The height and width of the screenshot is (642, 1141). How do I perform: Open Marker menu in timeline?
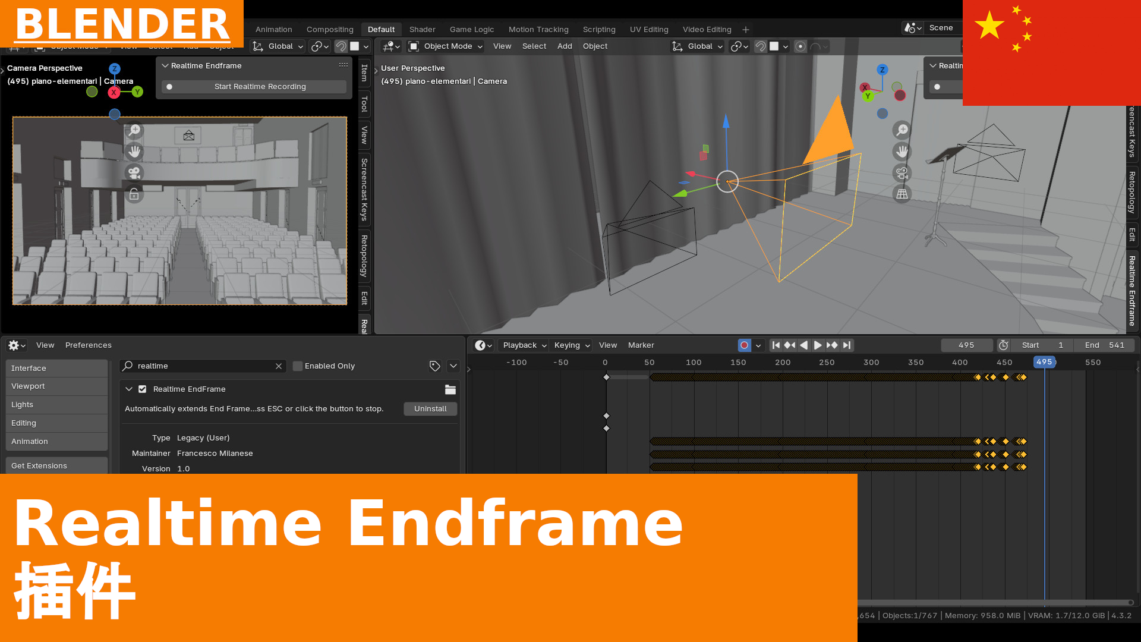(641, 345)
